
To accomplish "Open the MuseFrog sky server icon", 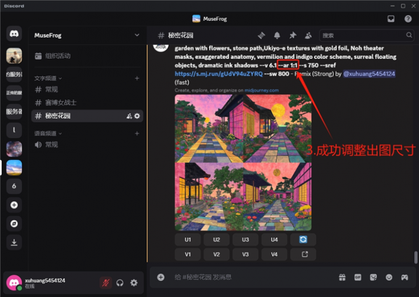I will pyautogui.click(x=14, y=168).
